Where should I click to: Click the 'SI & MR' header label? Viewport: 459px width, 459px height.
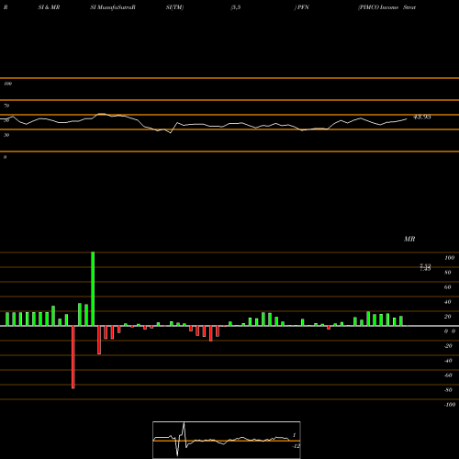[49, 7]
